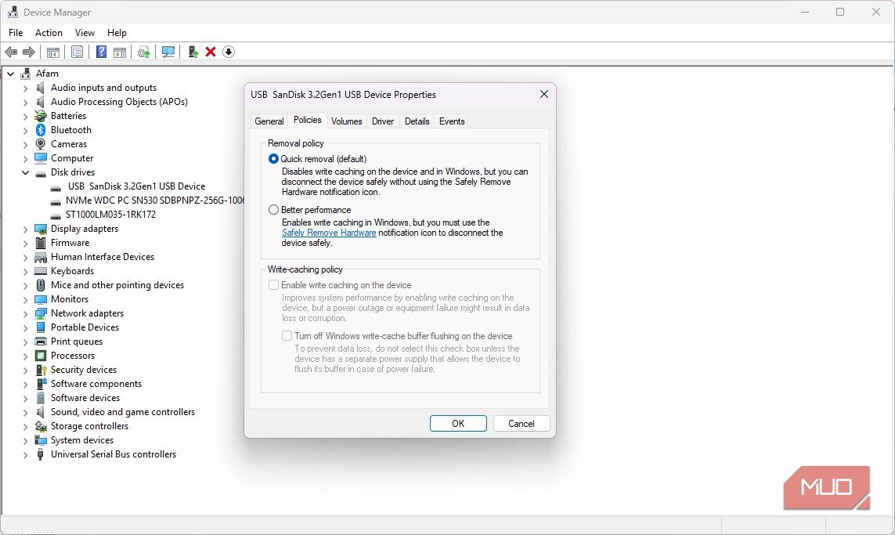Switch to the General tab
Image resolution: width=895 pixels, height=535 pixels.
pos(269,121)
